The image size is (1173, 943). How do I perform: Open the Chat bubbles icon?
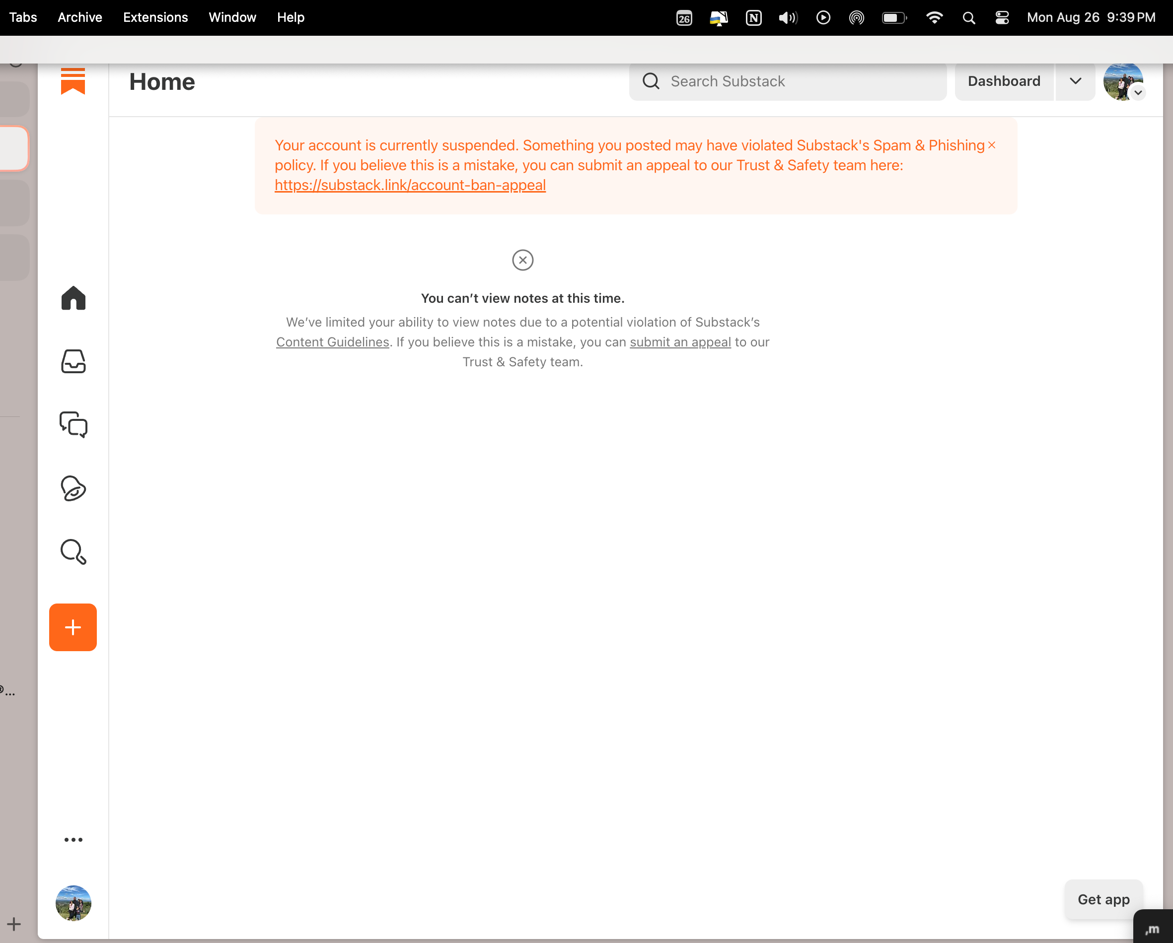(x=73, y=424)
